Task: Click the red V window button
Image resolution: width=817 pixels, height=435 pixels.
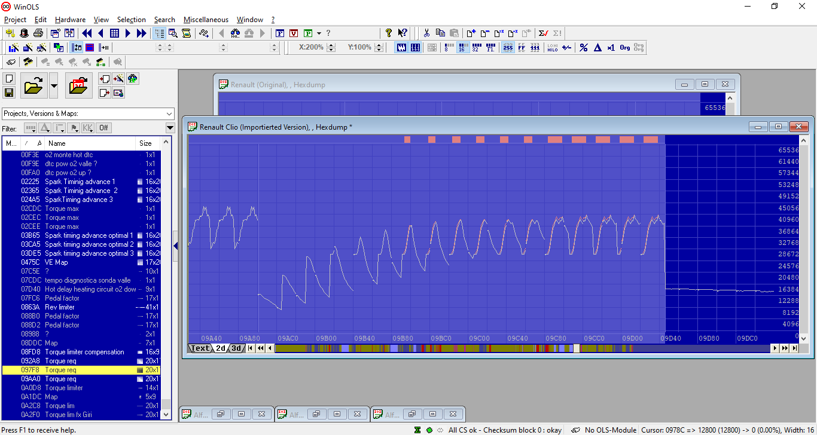Action: pyautogui.click(x=294, y=33)
